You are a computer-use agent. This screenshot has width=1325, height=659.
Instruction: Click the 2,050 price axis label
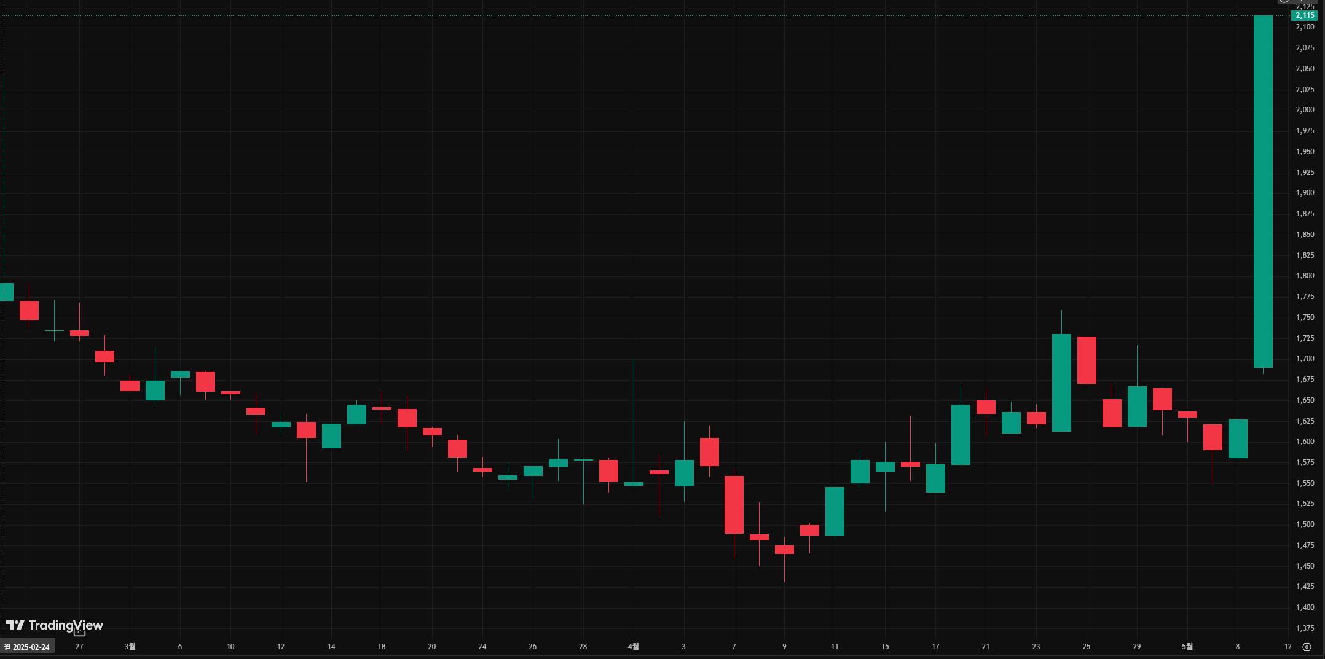pyautogui.click(x=1305, y=69)
